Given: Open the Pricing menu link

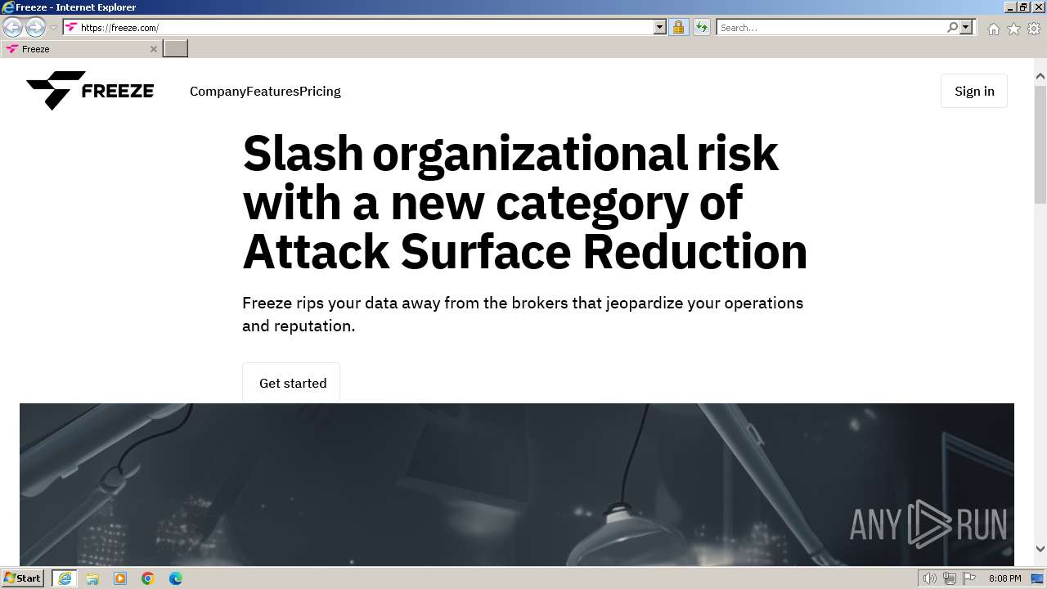Looking at the screenshot, I should coord(320,91).
